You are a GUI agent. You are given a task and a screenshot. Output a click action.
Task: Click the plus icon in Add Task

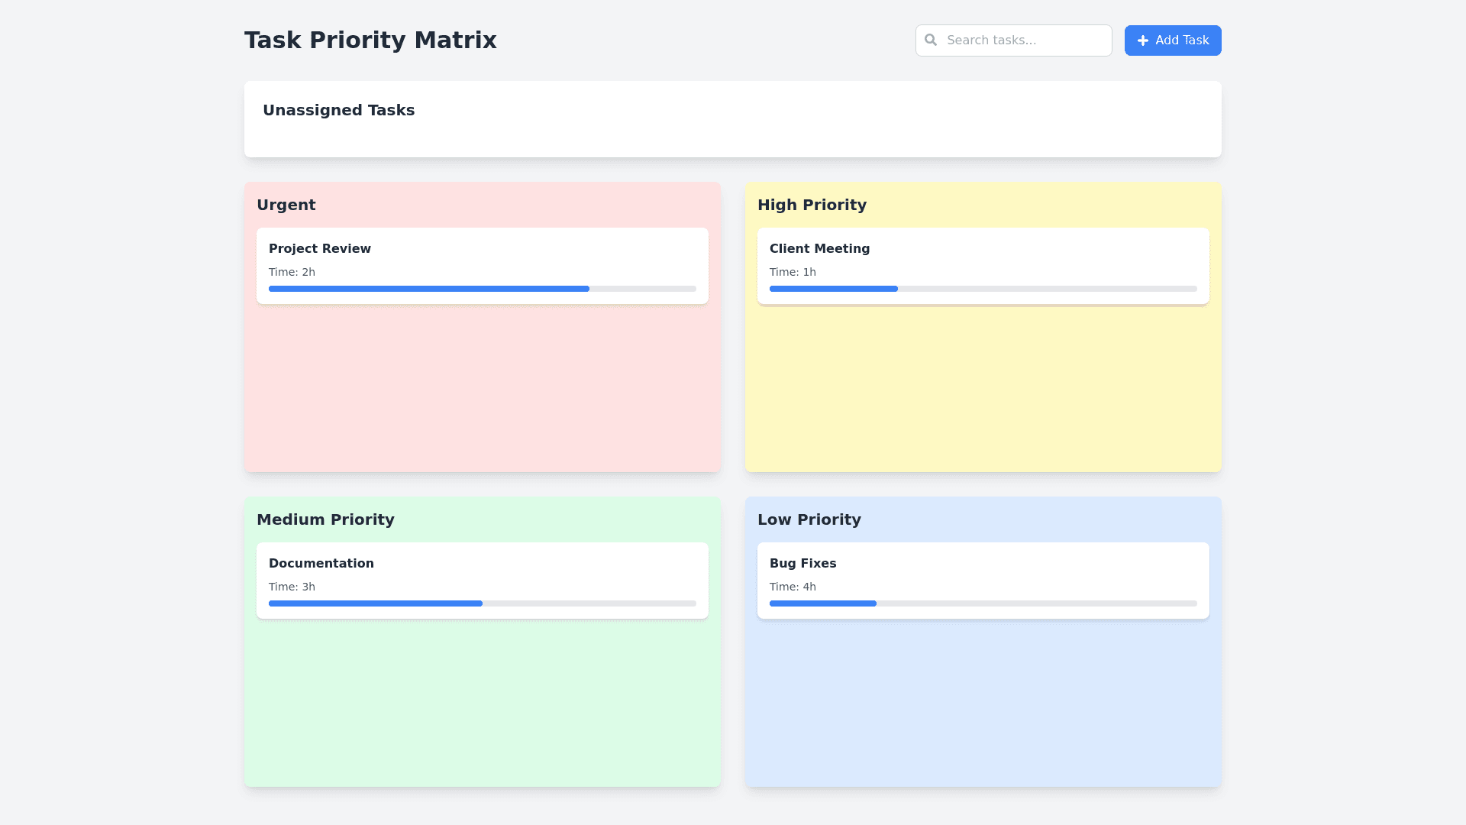tap(1142, 40)
